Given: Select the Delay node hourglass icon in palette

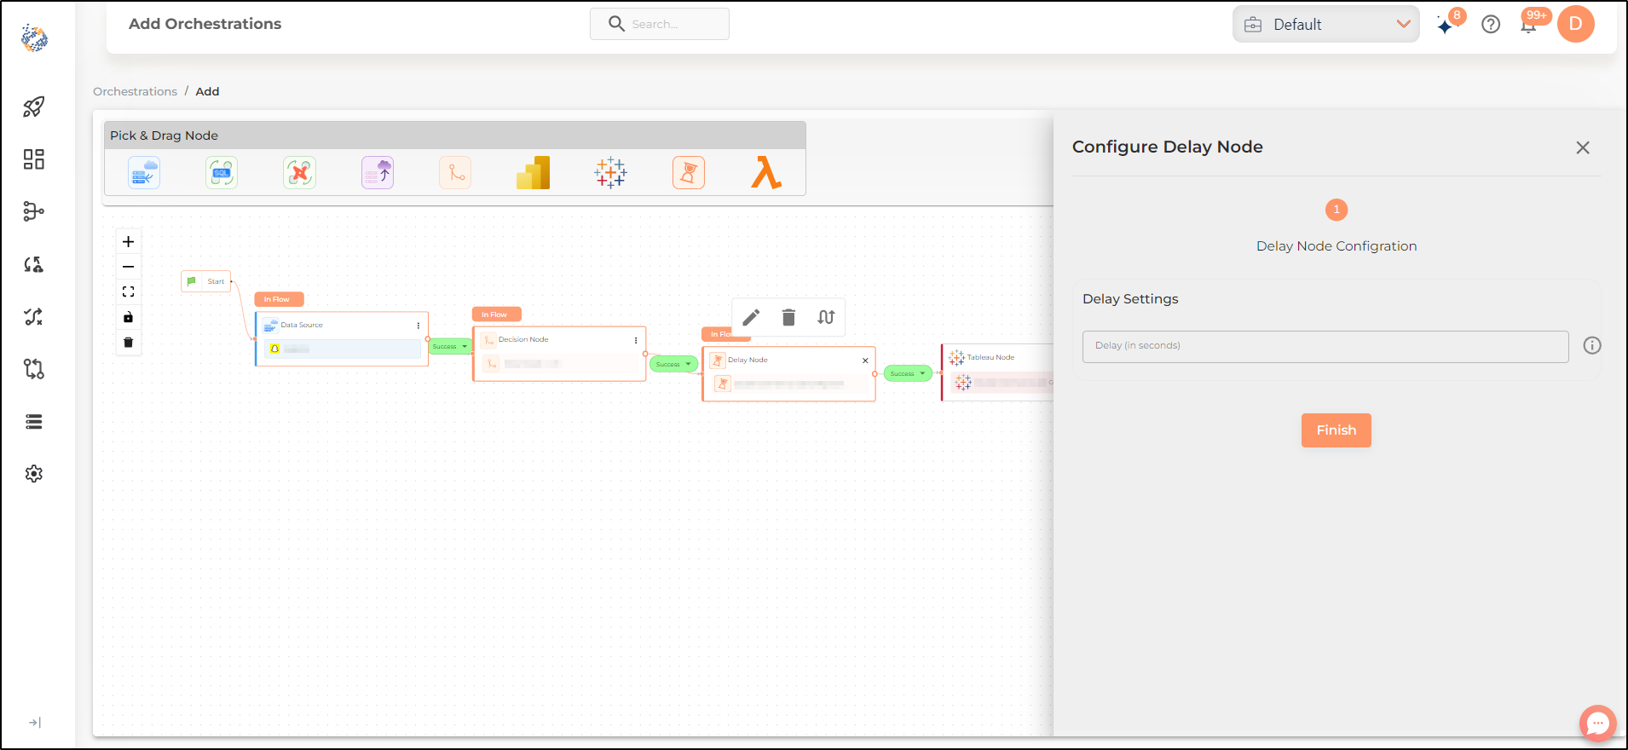Looking at the screenshot, I should (x=689, y=173).
